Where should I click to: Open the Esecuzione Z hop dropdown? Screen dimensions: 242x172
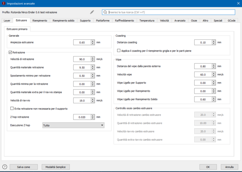(73, 126)
